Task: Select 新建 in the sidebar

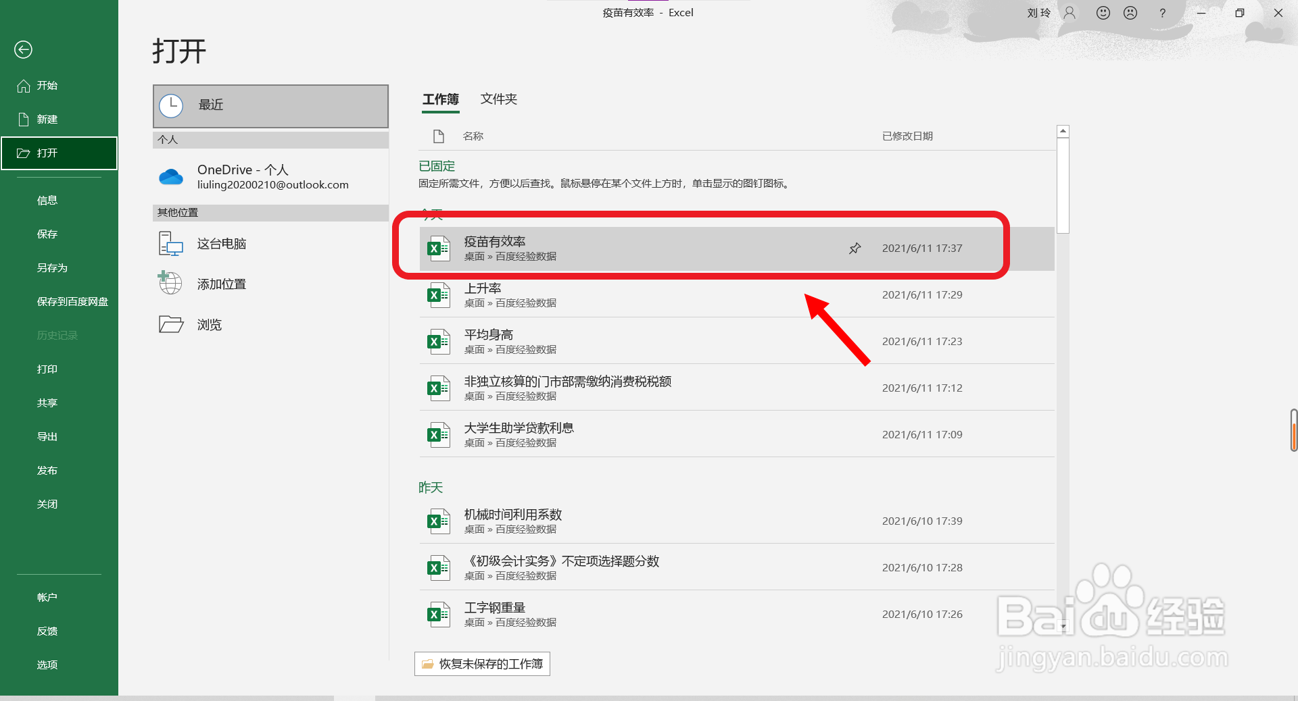Action: [59, 120]
